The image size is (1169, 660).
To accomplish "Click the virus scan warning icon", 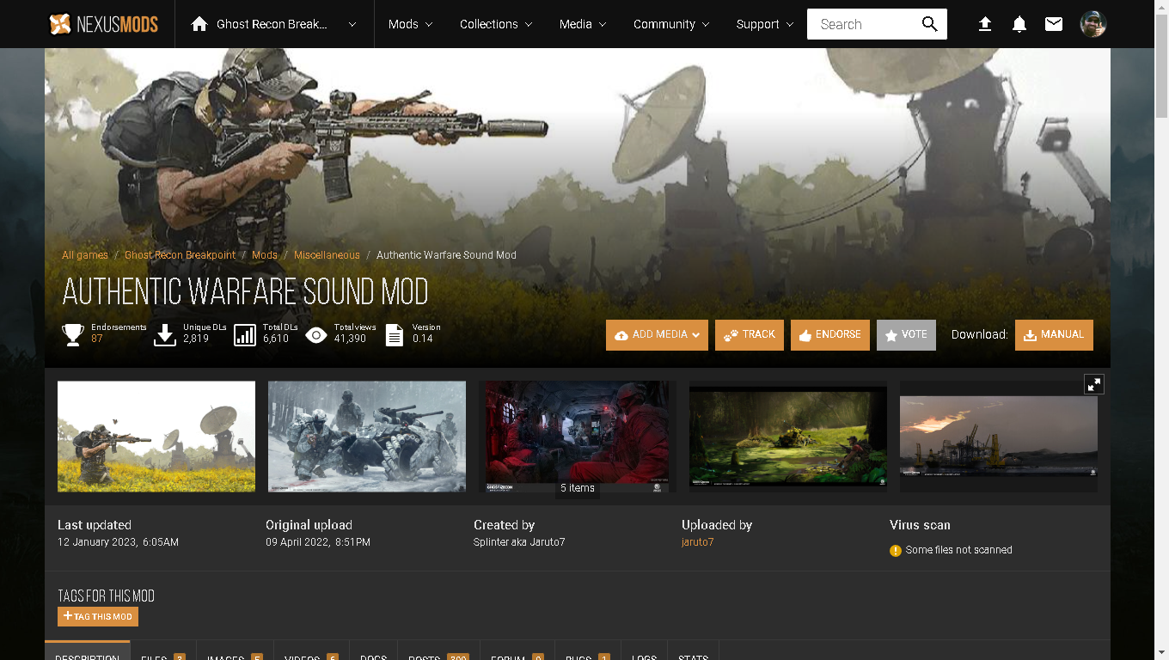I will pos(896,550).
